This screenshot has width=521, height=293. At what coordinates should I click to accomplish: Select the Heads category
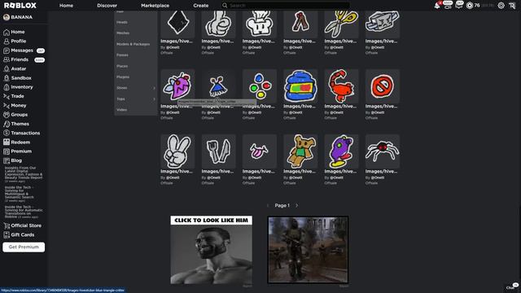coord(122,22)
